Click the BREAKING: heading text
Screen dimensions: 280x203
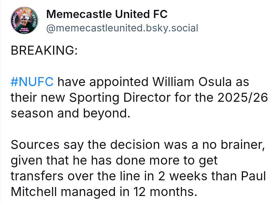pyautogui.click(x=44, y=50)
